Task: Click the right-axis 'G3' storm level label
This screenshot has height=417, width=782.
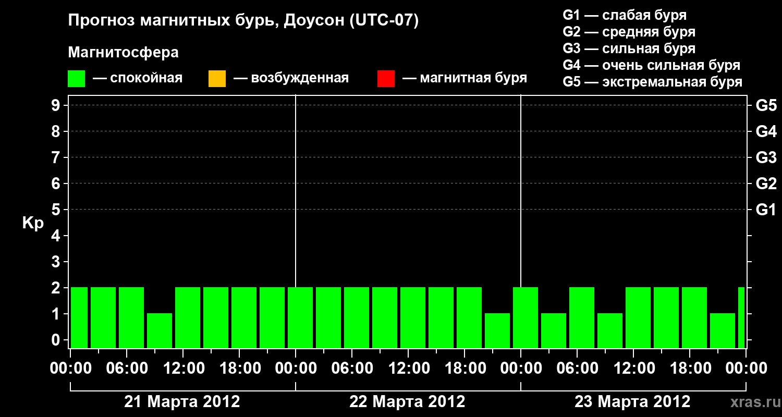Action: 766,157
